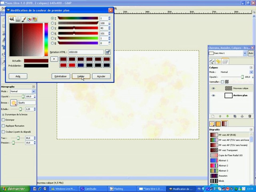Open the palette color selector tab
256x192 pixels.
point(35,19)
